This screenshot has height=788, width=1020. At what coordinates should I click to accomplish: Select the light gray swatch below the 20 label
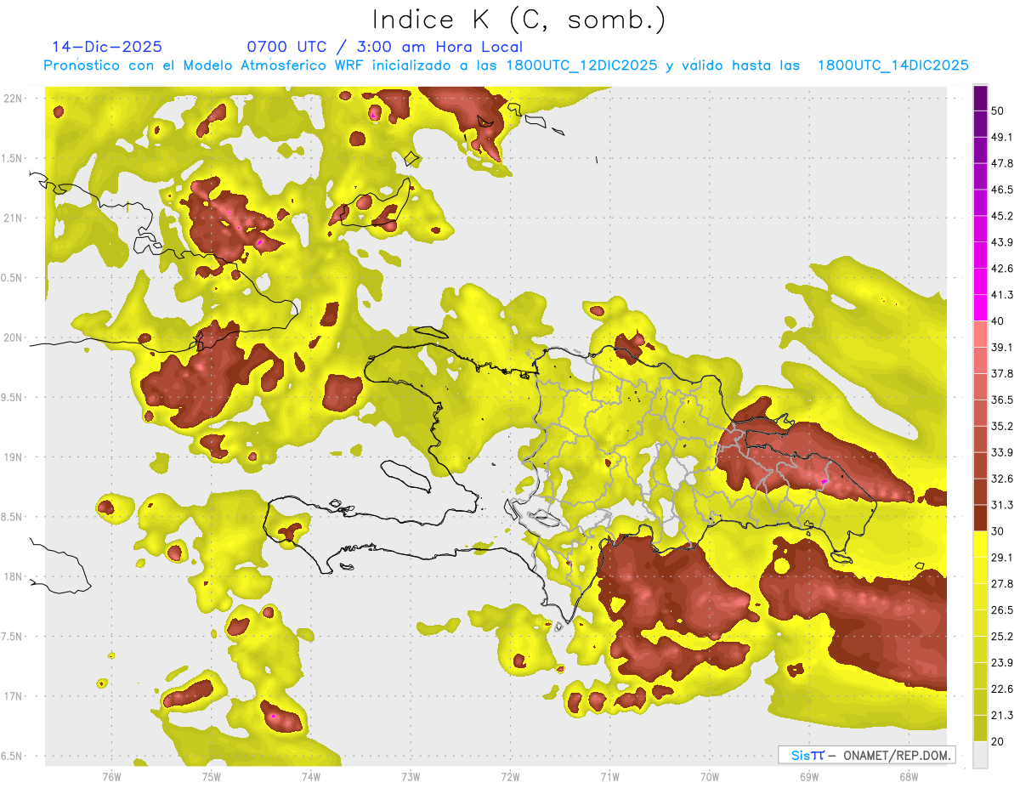click(981, 754)
